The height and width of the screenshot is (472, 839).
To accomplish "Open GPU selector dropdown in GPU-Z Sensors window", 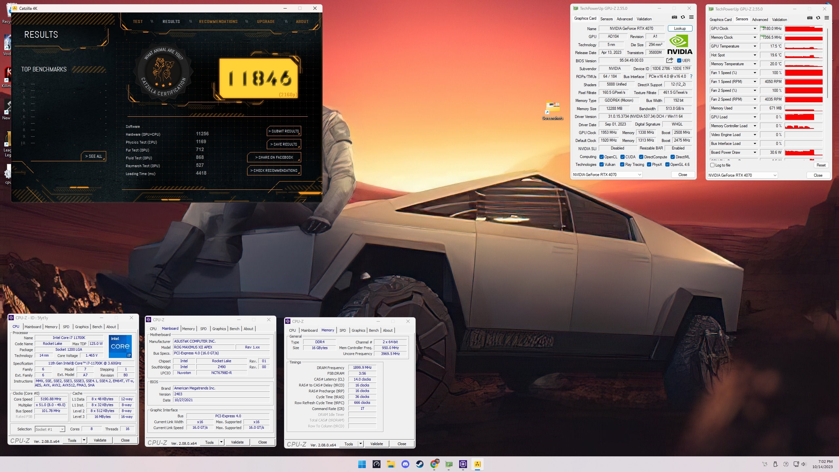I will [x=742, y=175].
